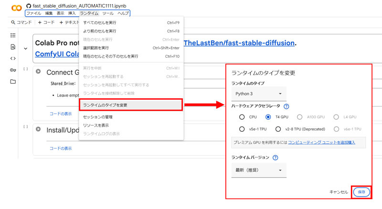Open the code snippets sidebar icon

click(13, 59)
